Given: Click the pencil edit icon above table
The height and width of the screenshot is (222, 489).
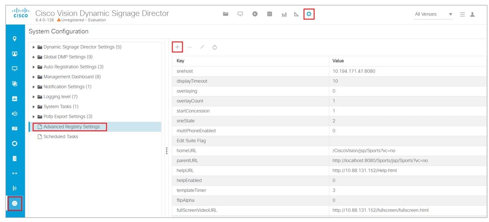Looking at the screenshot, I should (202, 48).
